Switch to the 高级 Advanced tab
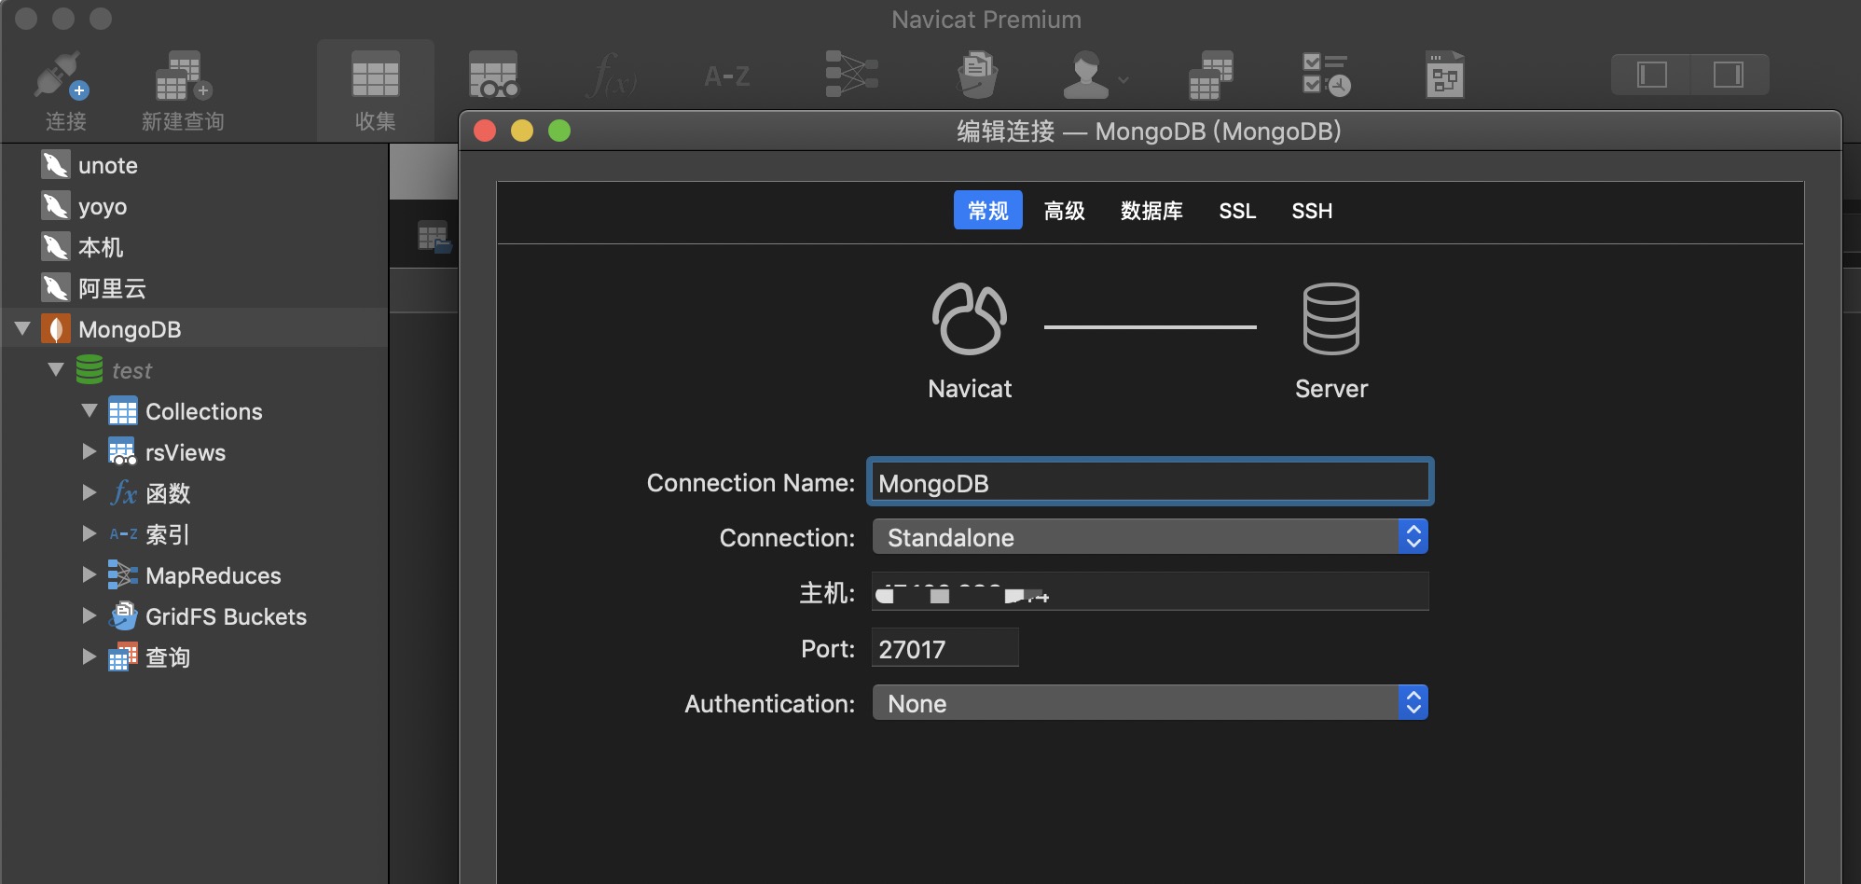The width and height of the screenshot is (1861, 884). 1065,211
